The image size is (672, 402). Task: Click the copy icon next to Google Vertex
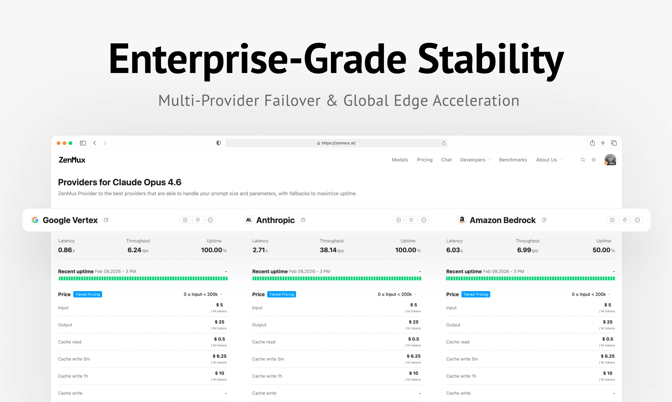106,220
